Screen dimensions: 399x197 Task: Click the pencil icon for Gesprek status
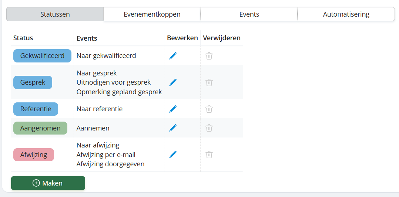tap(173, 82)
